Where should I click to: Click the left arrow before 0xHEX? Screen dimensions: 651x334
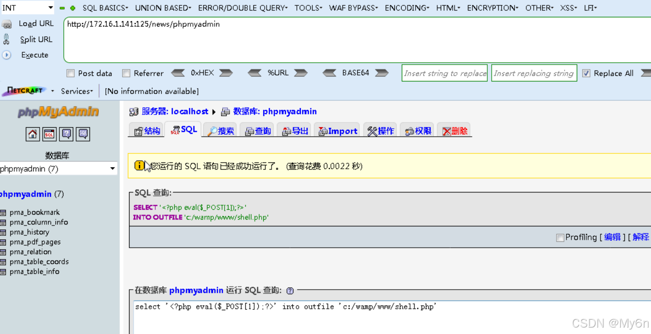pyautogui.click(x=178, y=73)
